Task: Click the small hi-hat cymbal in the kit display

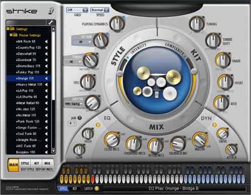Action: click(x=137, y=91)
